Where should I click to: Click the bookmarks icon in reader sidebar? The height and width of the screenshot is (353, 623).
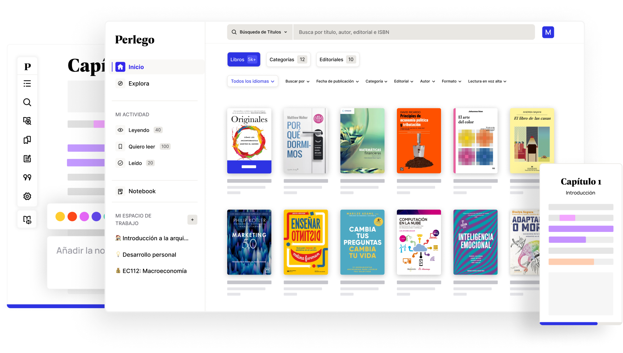pos(27,140)
